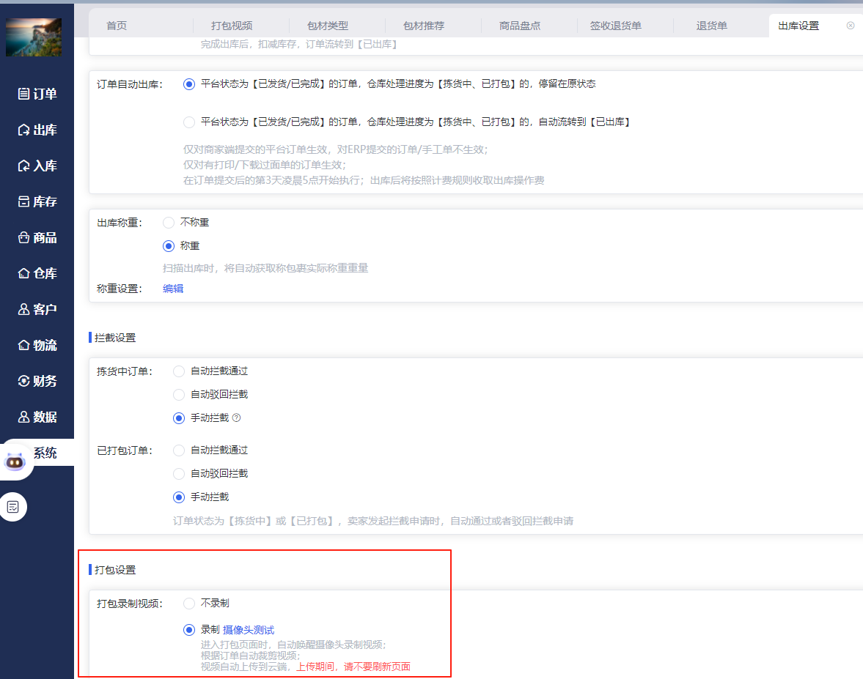The width and height of the screenshot is (863, 679).
Task: Open the 财务 sidebar icon
Action: 23,381
